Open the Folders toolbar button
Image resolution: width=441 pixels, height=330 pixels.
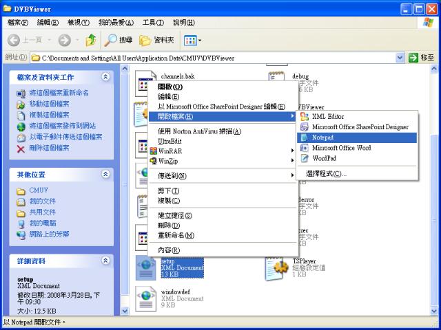point(158,41)
